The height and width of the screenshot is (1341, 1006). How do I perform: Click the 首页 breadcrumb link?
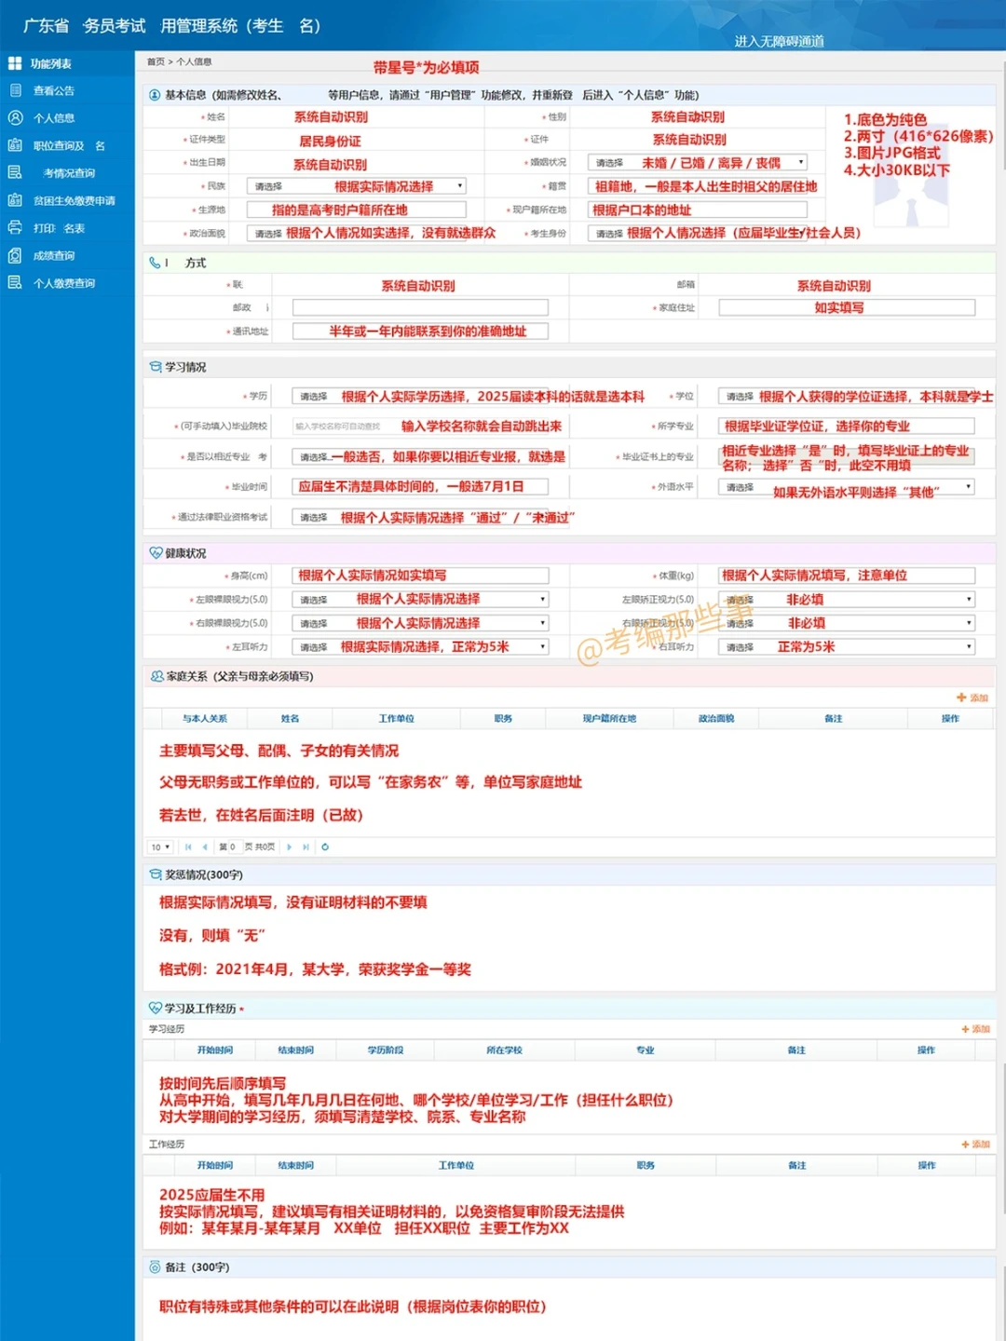[x=156, y=61]
